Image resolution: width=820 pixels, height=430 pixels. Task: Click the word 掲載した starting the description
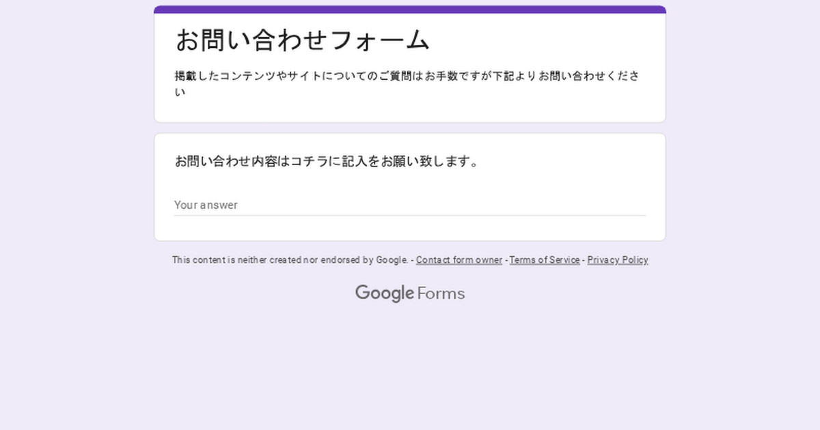click(196, 76)
